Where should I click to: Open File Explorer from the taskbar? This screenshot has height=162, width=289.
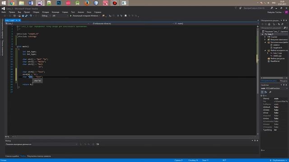[x=21, y=3]
